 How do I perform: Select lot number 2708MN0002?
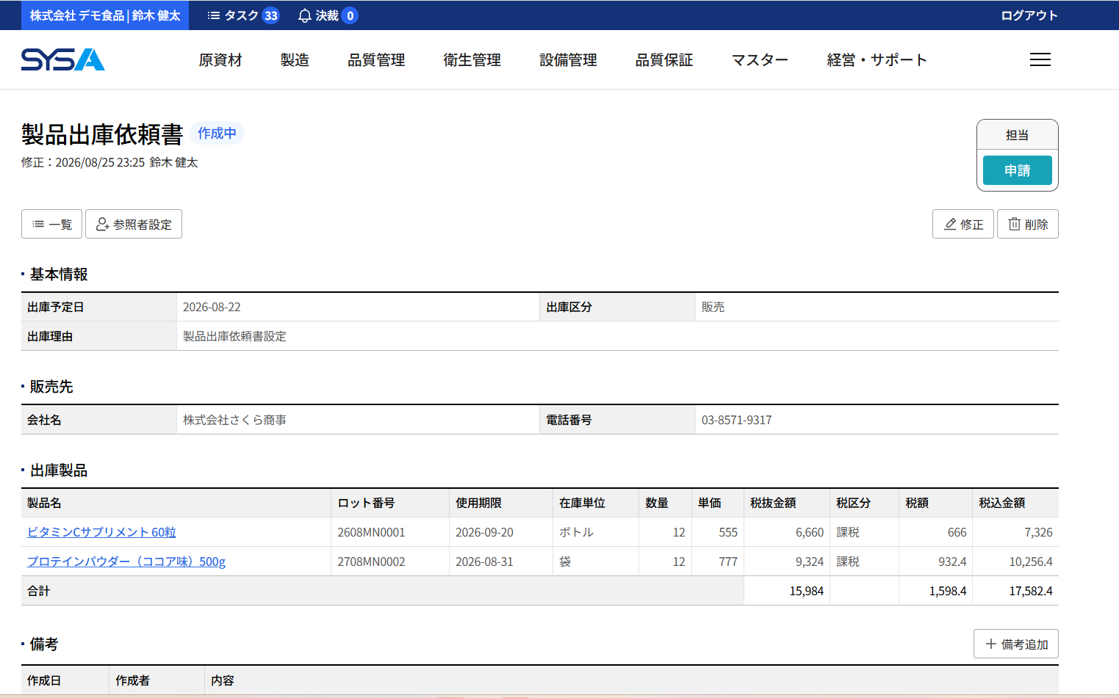pos(371,561)
